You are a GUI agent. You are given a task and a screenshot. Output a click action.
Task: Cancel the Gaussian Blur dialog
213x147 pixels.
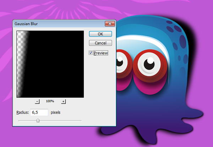(100, 43)
